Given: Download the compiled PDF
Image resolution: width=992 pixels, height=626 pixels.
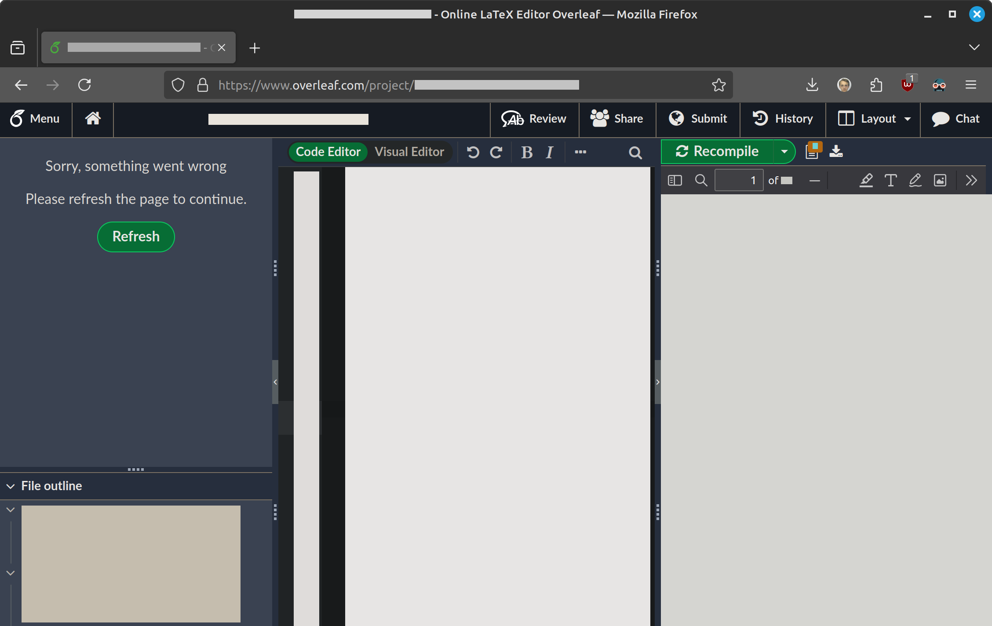Looking at the screenshot, I should [x=836, y=151].
